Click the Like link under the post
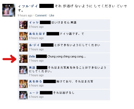Screen dimensions: 134x109 52,15
